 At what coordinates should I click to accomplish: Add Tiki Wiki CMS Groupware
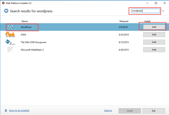pyautogui.click(x=154, y=42)
